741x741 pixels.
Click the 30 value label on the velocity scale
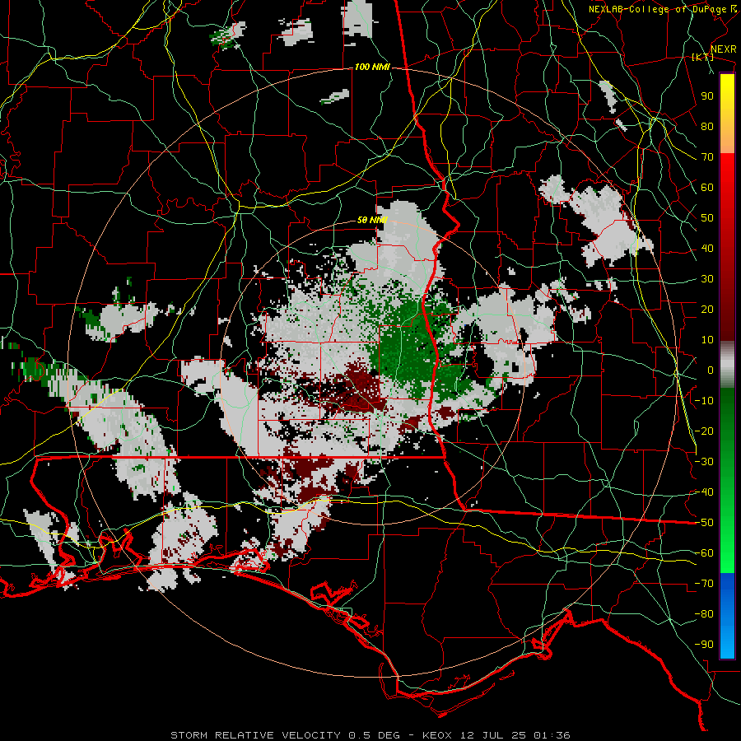point(707,279)
